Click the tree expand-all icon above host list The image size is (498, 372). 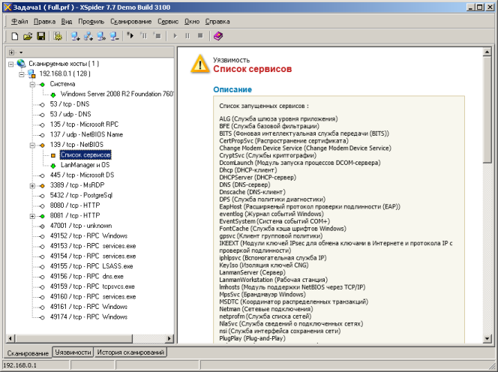(x=12, y=52)
